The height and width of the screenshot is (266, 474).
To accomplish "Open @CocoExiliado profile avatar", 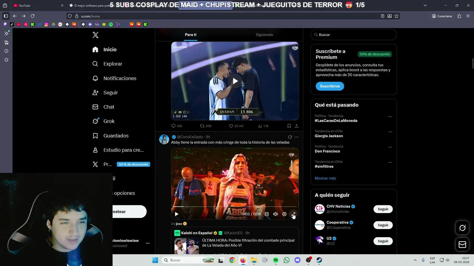I will pos(164,139).
